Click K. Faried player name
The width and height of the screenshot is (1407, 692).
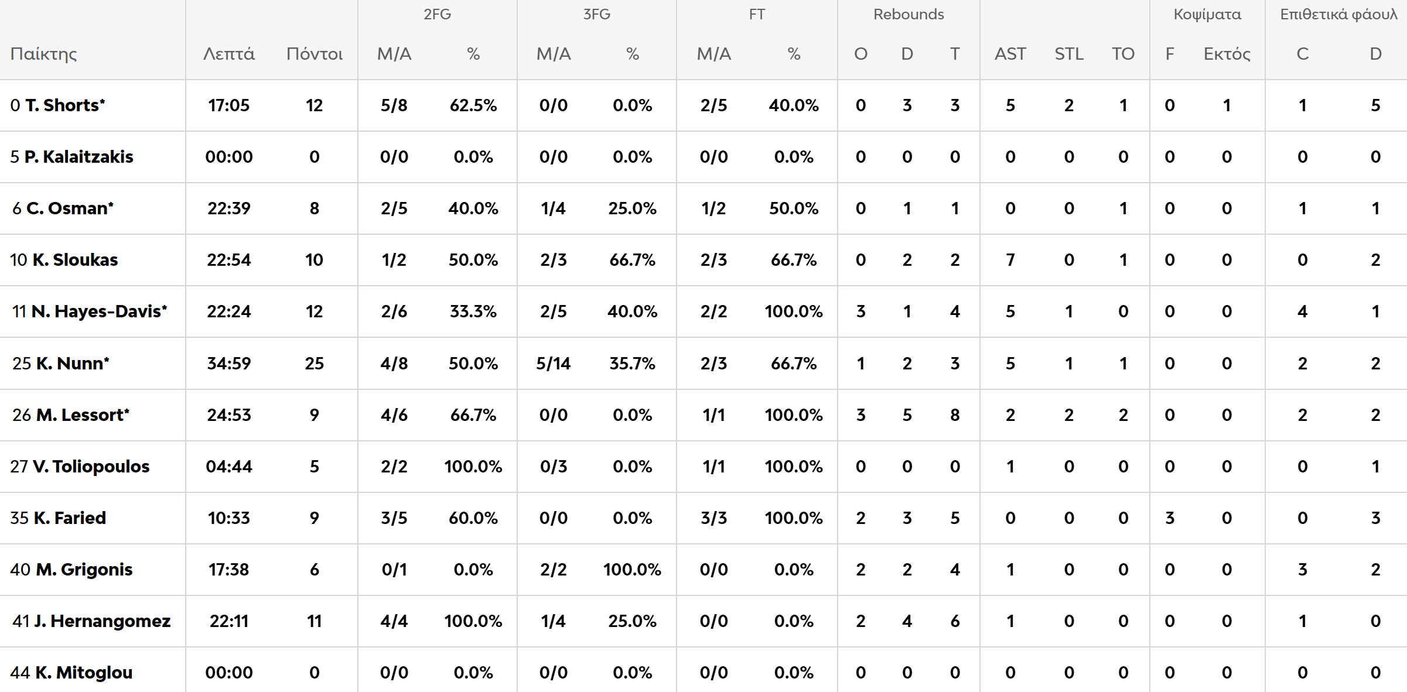pyautogui.click(x=69, y=518)
